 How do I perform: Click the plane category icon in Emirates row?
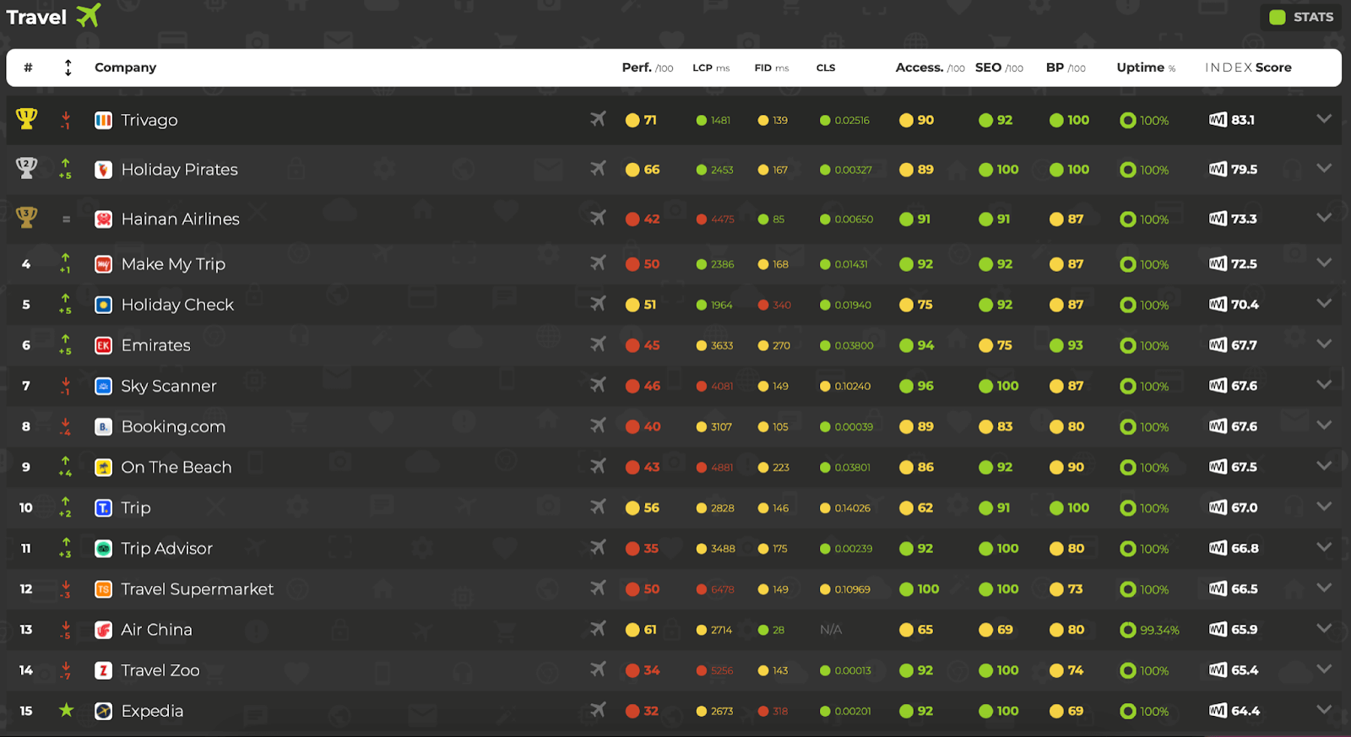pyautogui.click(x=598, y=344)
